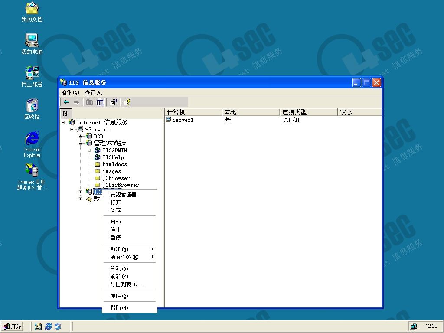The image size is (444, 333).
Task: Open the 新建(N) submenu arrow
Action: click(x=152, y=249)
